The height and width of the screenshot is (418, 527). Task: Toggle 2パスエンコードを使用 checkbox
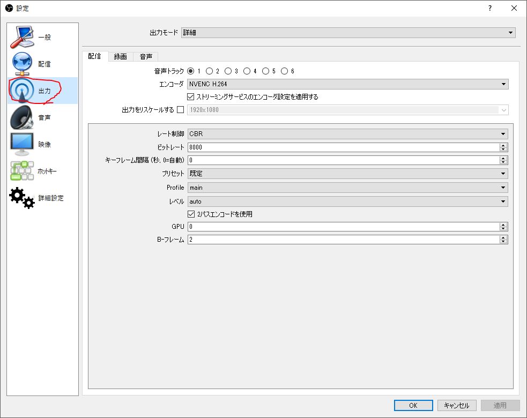(191, 214)
